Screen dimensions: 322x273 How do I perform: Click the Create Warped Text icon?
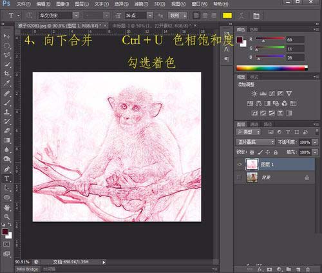click(x=241, y=15)
